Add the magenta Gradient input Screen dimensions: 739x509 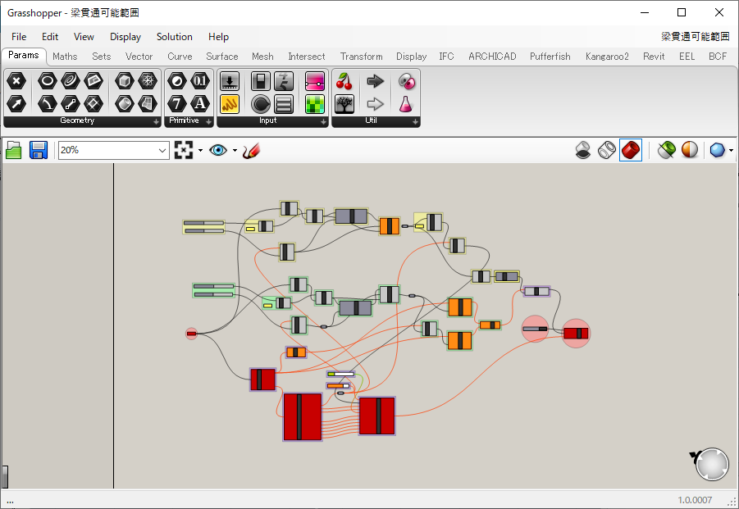point(315,81)
